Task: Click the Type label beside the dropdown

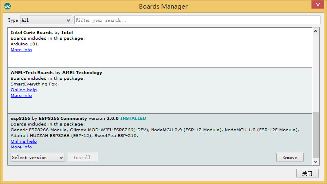Action: coord(13,20)
